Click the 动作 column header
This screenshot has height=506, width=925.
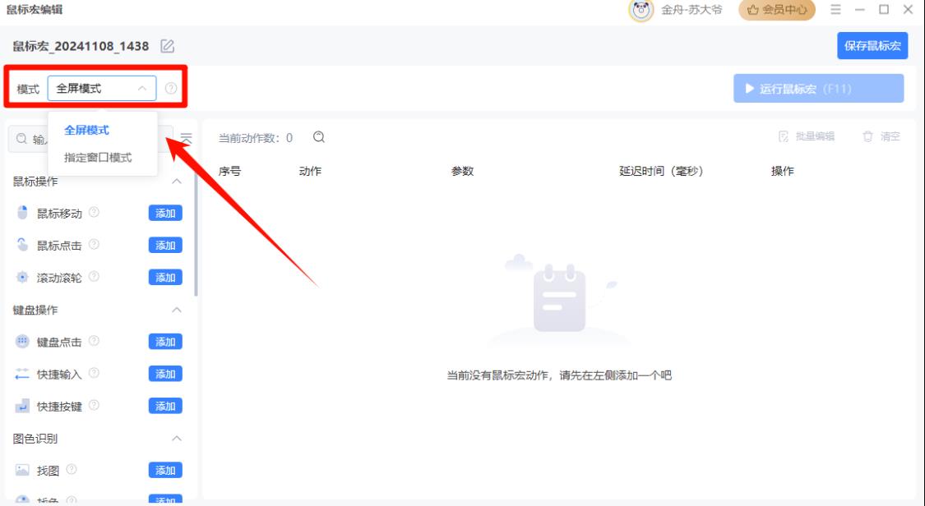tap(310, 172)
